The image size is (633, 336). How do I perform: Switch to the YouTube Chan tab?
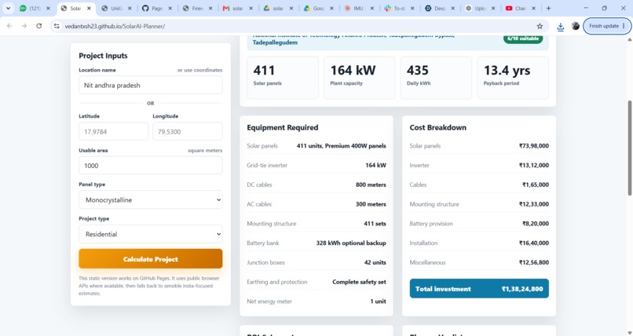pos(520,8)
